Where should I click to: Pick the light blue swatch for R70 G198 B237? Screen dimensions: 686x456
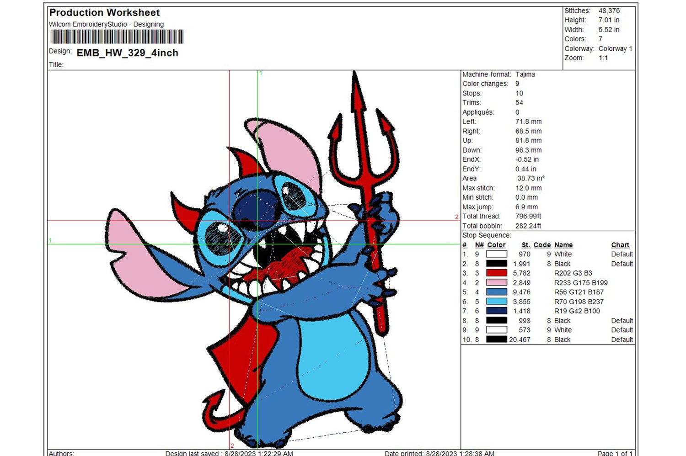point(497,302)
